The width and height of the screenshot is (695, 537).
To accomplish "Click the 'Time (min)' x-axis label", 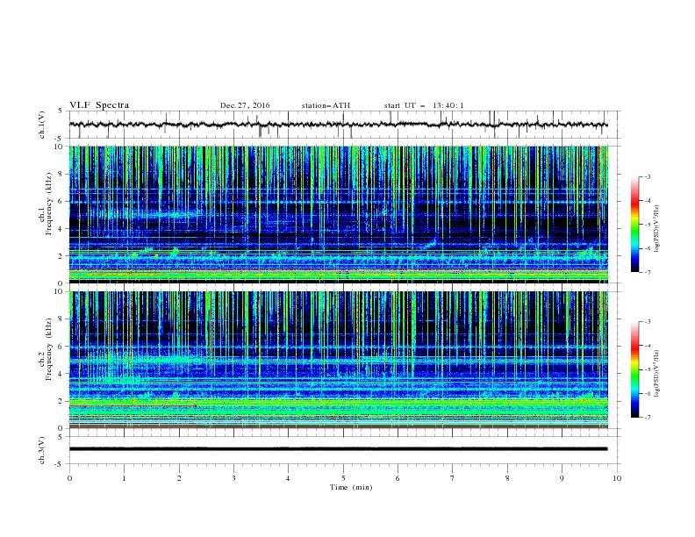I will (351, 487).
